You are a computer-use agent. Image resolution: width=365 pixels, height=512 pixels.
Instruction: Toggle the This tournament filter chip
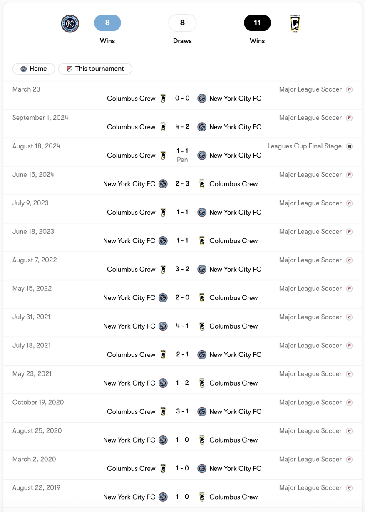pyautogui.click(x=95, y=69)
